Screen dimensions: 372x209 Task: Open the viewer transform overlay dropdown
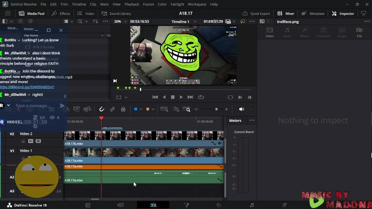tap(126, 98)
